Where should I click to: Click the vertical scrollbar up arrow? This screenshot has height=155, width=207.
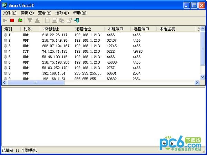(x=203, y=29)
